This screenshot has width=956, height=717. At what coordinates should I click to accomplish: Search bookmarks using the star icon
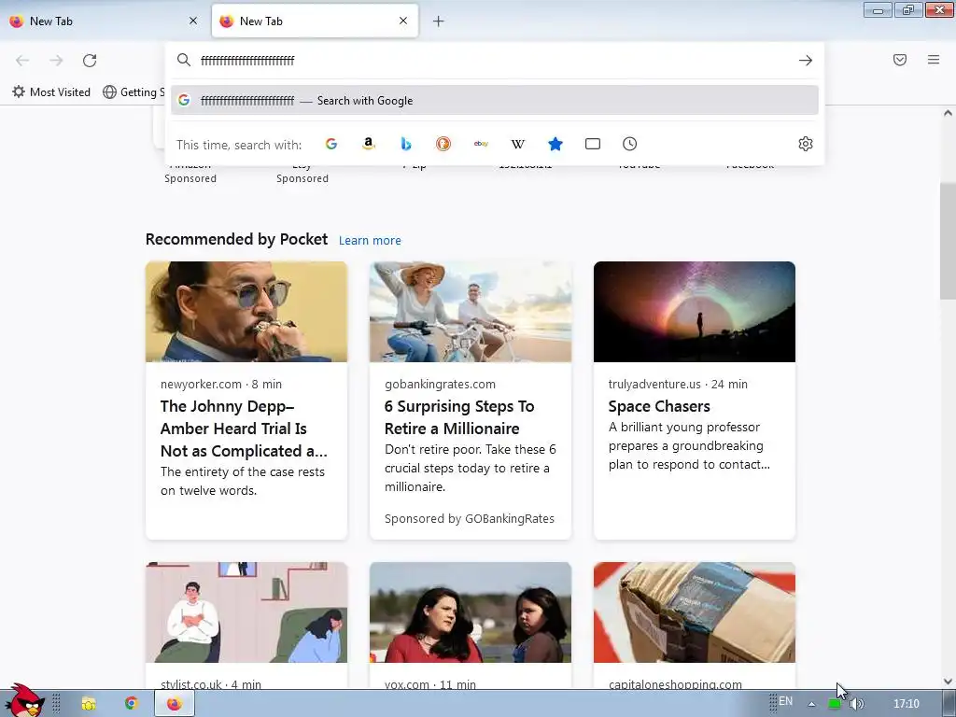click(555, 144)
